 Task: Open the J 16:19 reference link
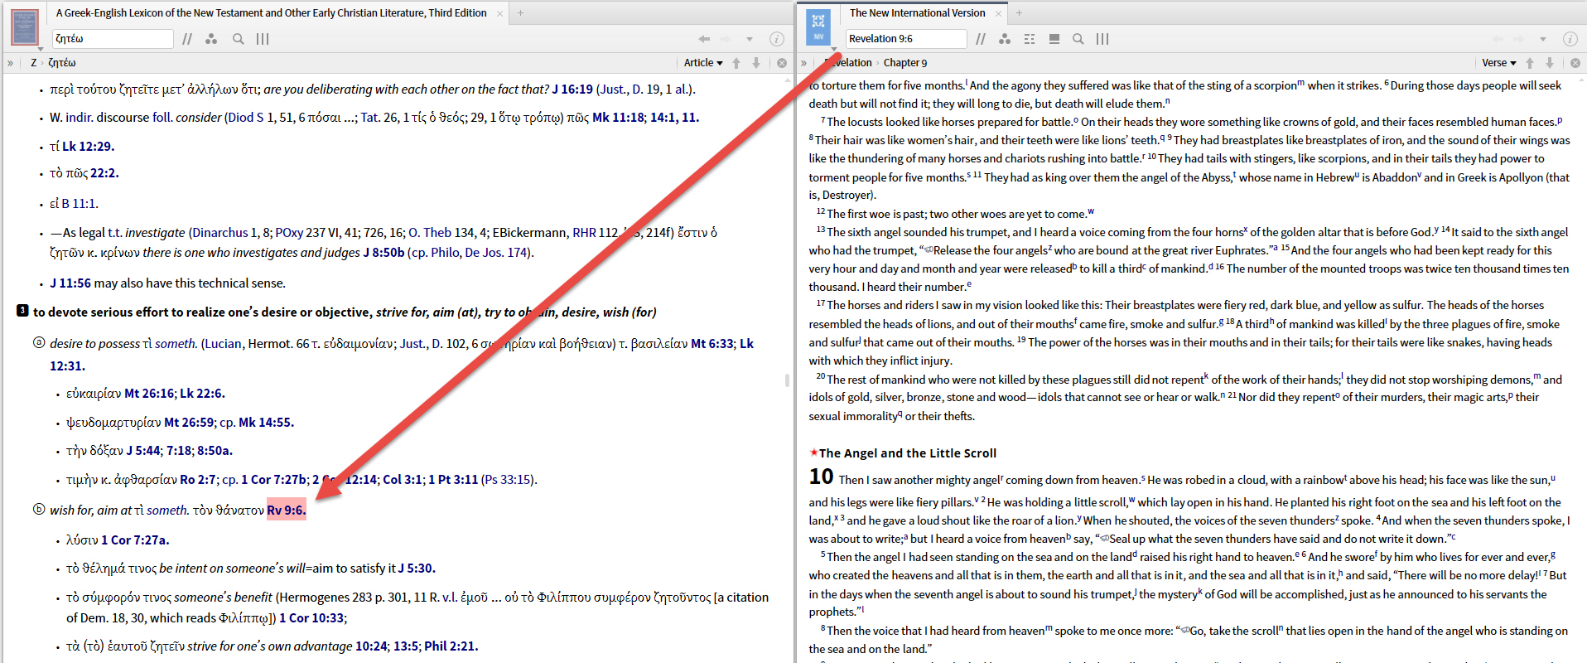pos(572,90)
